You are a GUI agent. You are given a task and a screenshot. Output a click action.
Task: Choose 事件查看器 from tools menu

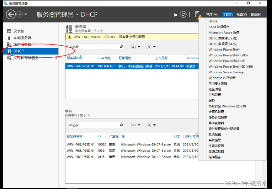[x=216, y=123]
